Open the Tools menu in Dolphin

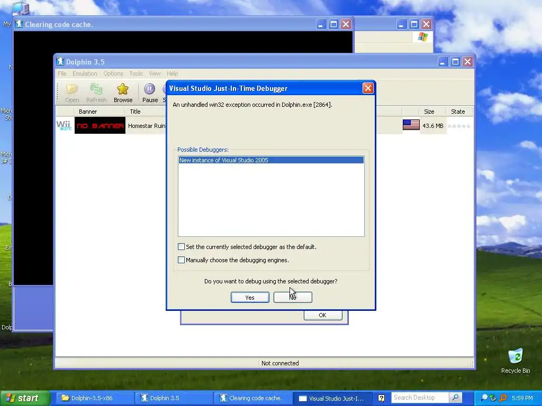(x=136, y=73)
